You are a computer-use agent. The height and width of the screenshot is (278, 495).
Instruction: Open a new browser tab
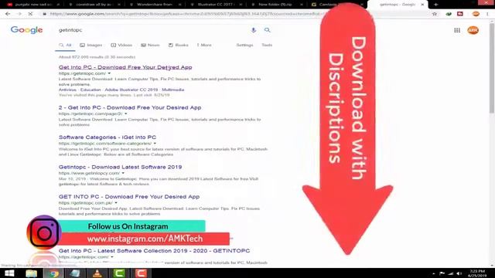(x=435, y=5)
